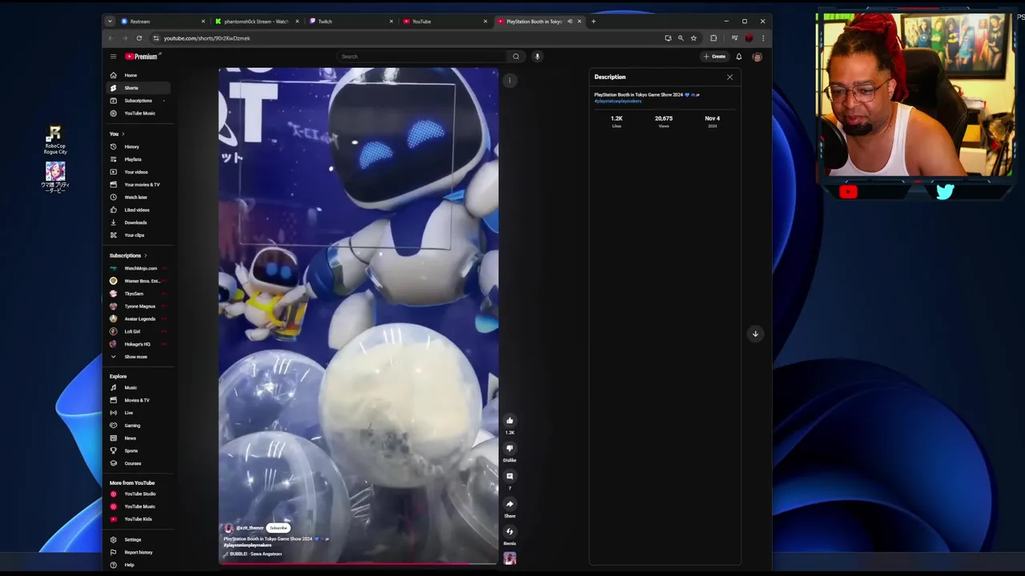The height and width of the screenshot is (576, 1025).
Task: Open Your videos in the sidebar
Action: point(137,172)
